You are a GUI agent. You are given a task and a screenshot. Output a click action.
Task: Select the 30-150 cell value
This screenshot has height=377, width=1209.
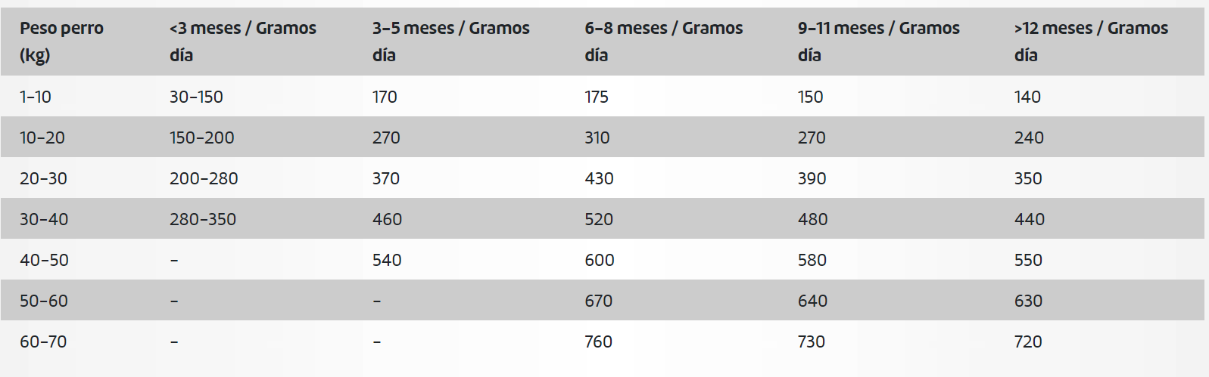click(x=196, y=97)
